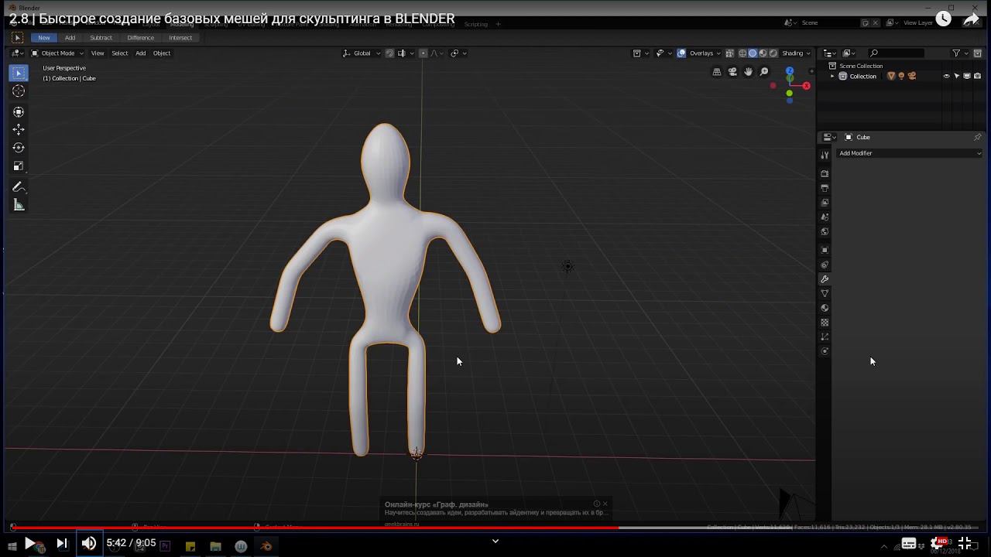
Task: Open the outliner filter dropdown
Action: click(959, 53)
